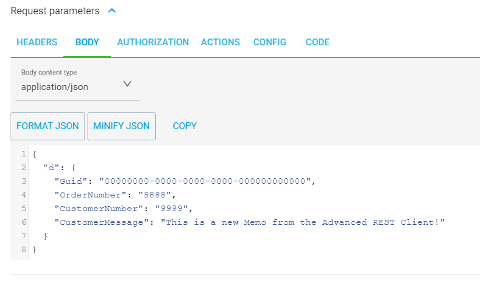This screenshot has height=285, width=480.
Task: Click the "CustomerNumber" key
Action: (99, 209)
